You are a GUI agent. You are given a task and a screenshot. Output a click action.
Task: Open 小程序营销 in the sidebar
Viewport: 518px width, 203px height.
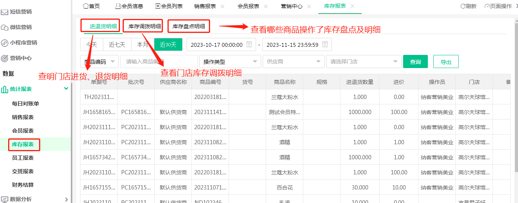24,43
